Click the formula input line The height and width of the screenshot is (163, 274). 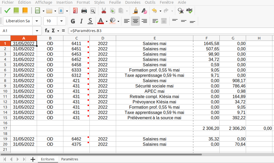pos(170,31)
